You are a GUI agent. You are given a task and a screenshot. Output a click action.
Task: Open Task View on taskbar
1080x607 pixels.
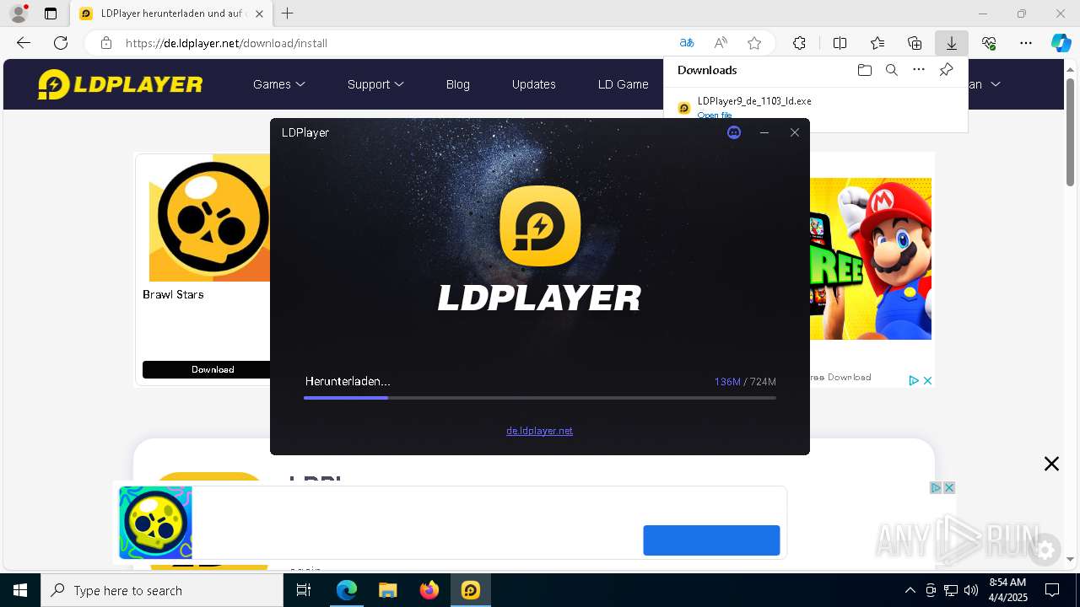tap(304, 590)
